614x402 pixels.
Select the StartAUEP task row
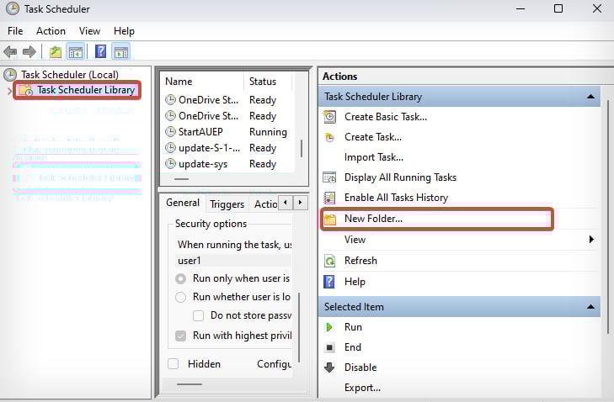click(227, 132)
